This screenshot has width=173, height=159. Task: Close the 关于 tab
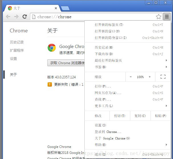point(56,8)
